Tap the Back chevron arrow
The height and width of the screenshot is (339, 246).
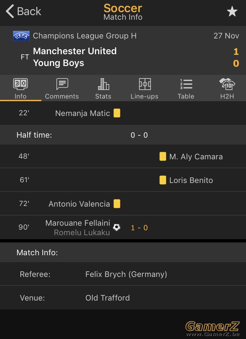point(10,11)
